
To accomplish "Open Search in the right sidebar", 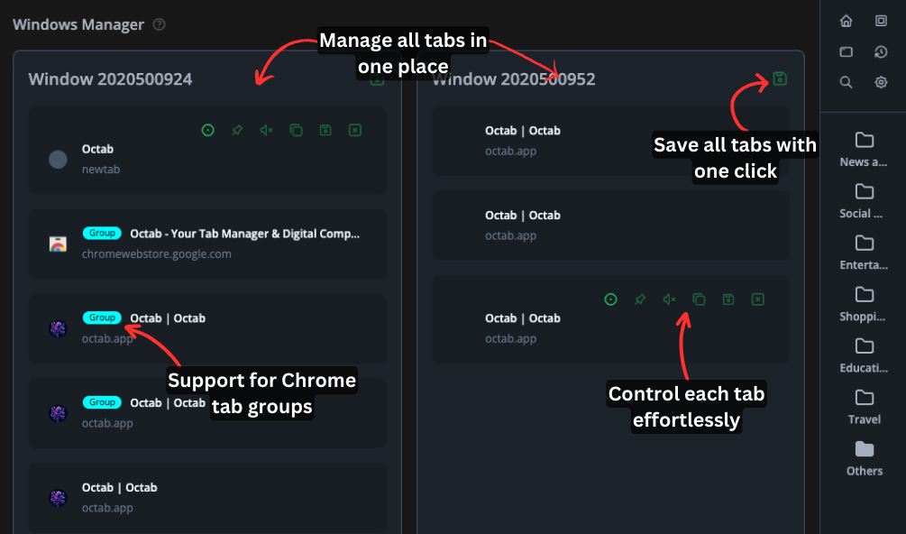I will [x=846, y=82].
